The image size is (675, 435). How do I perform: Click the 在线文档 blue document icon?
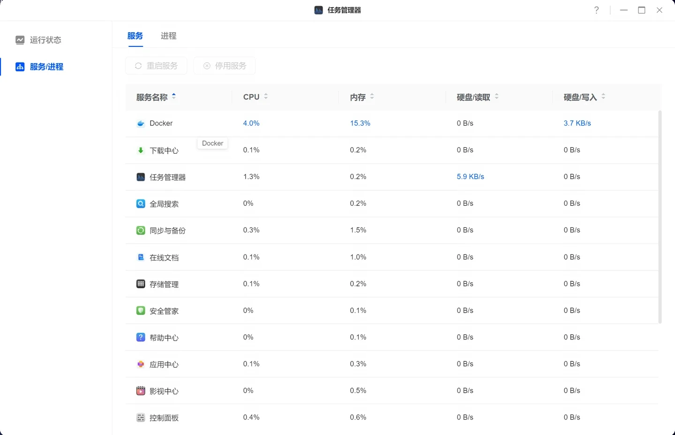[141, 257]
